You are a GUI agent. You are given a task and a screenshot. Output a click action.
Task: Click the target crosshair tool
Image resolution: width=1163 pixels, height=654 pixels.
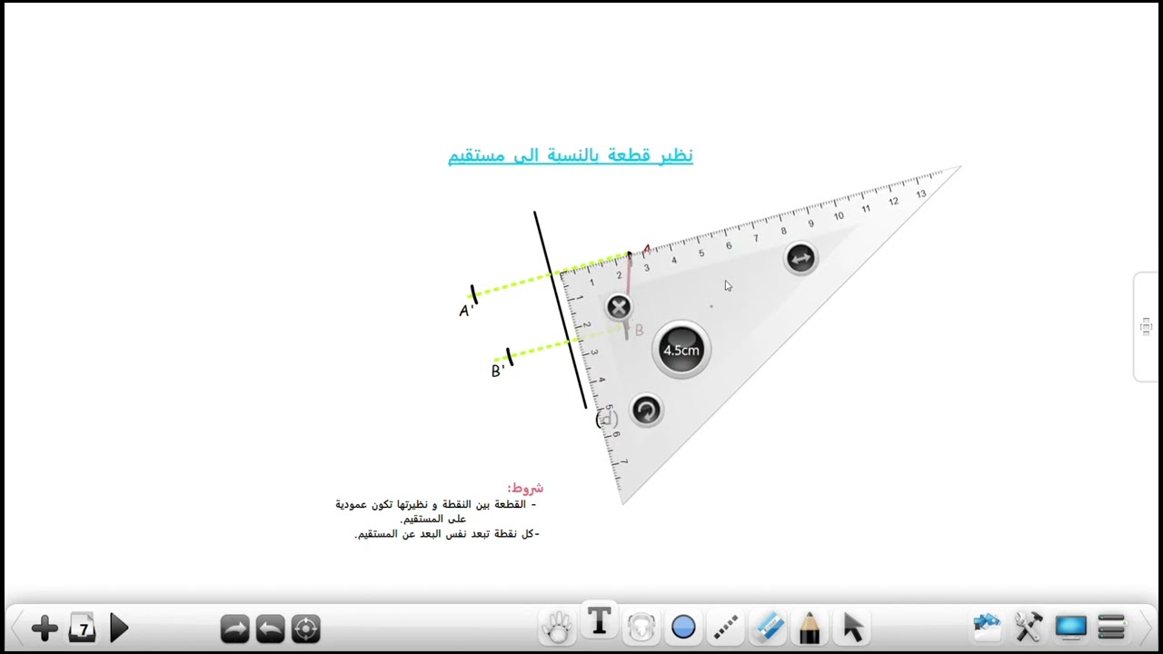[306, 629]
